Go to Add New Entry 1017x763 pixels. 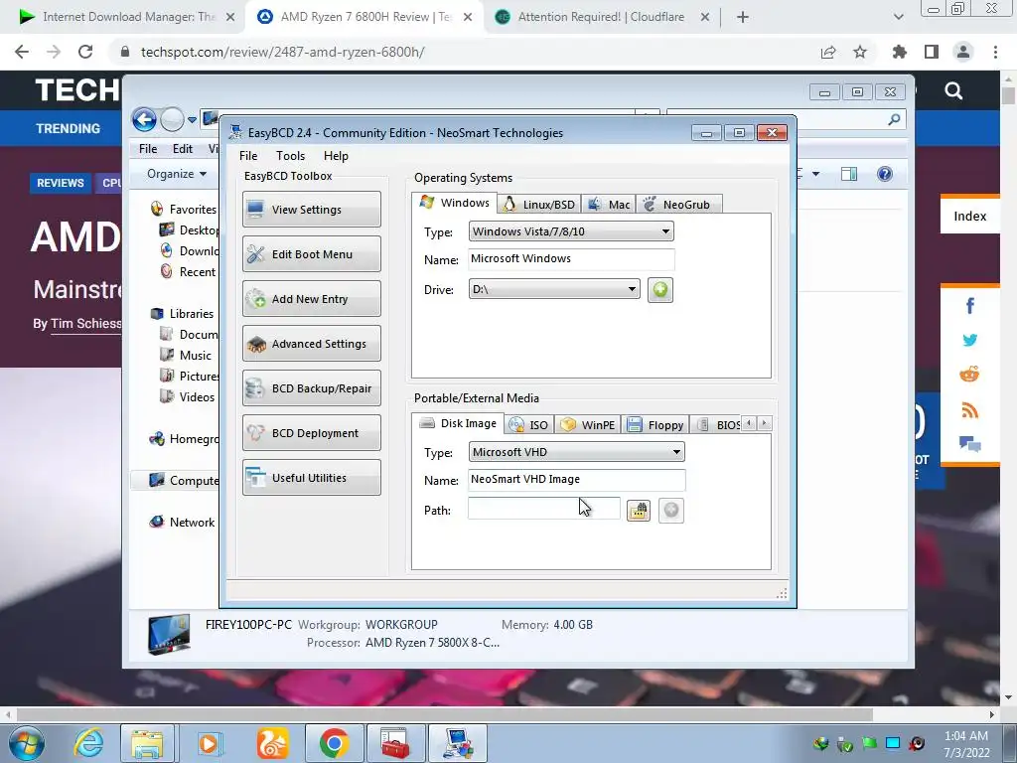(311, 299)
